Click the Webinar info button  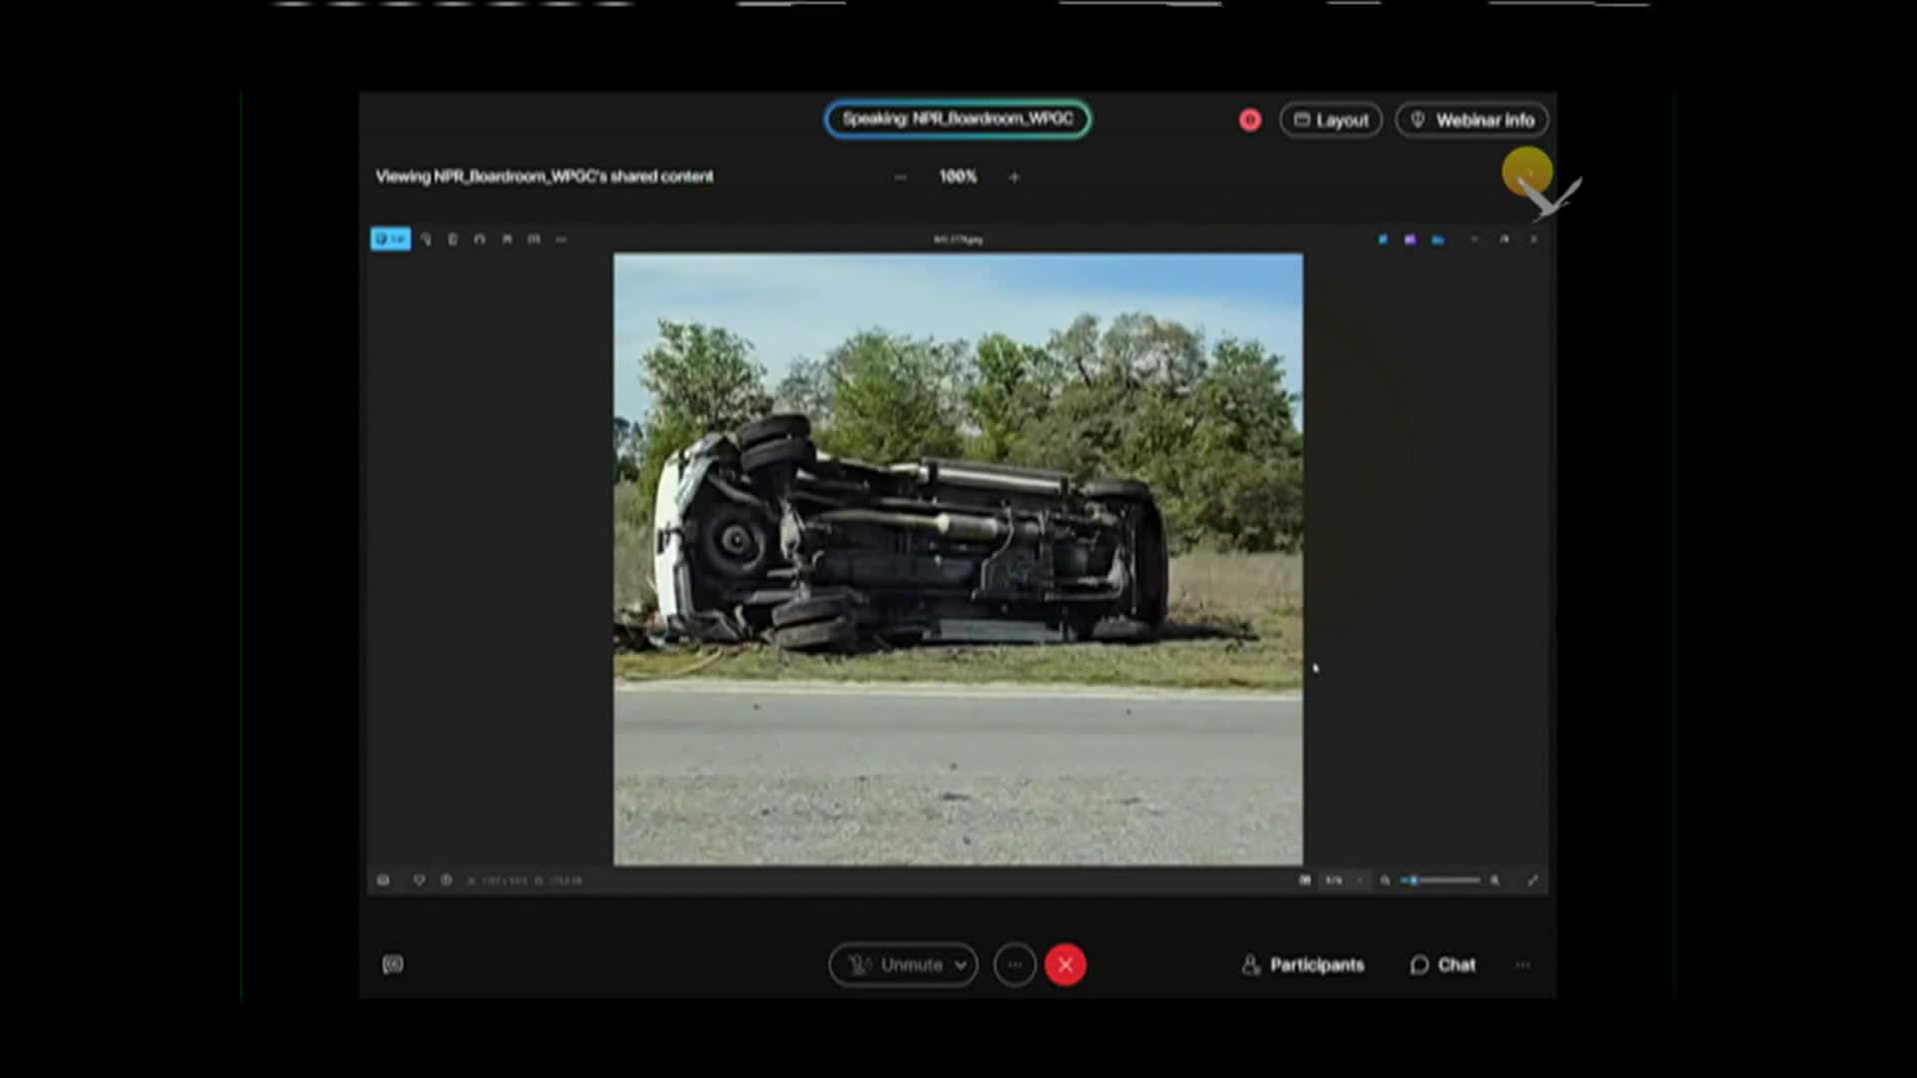click(x=1472, y=120)
